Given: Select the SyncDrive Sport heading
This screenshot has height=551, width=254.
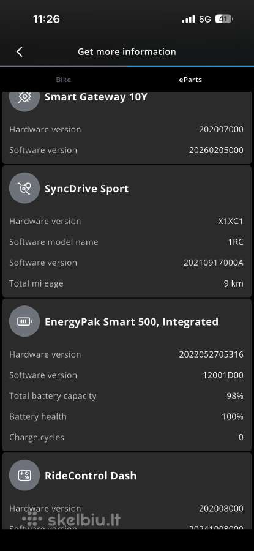Looking at the screenshot, I should pos(86,189).
